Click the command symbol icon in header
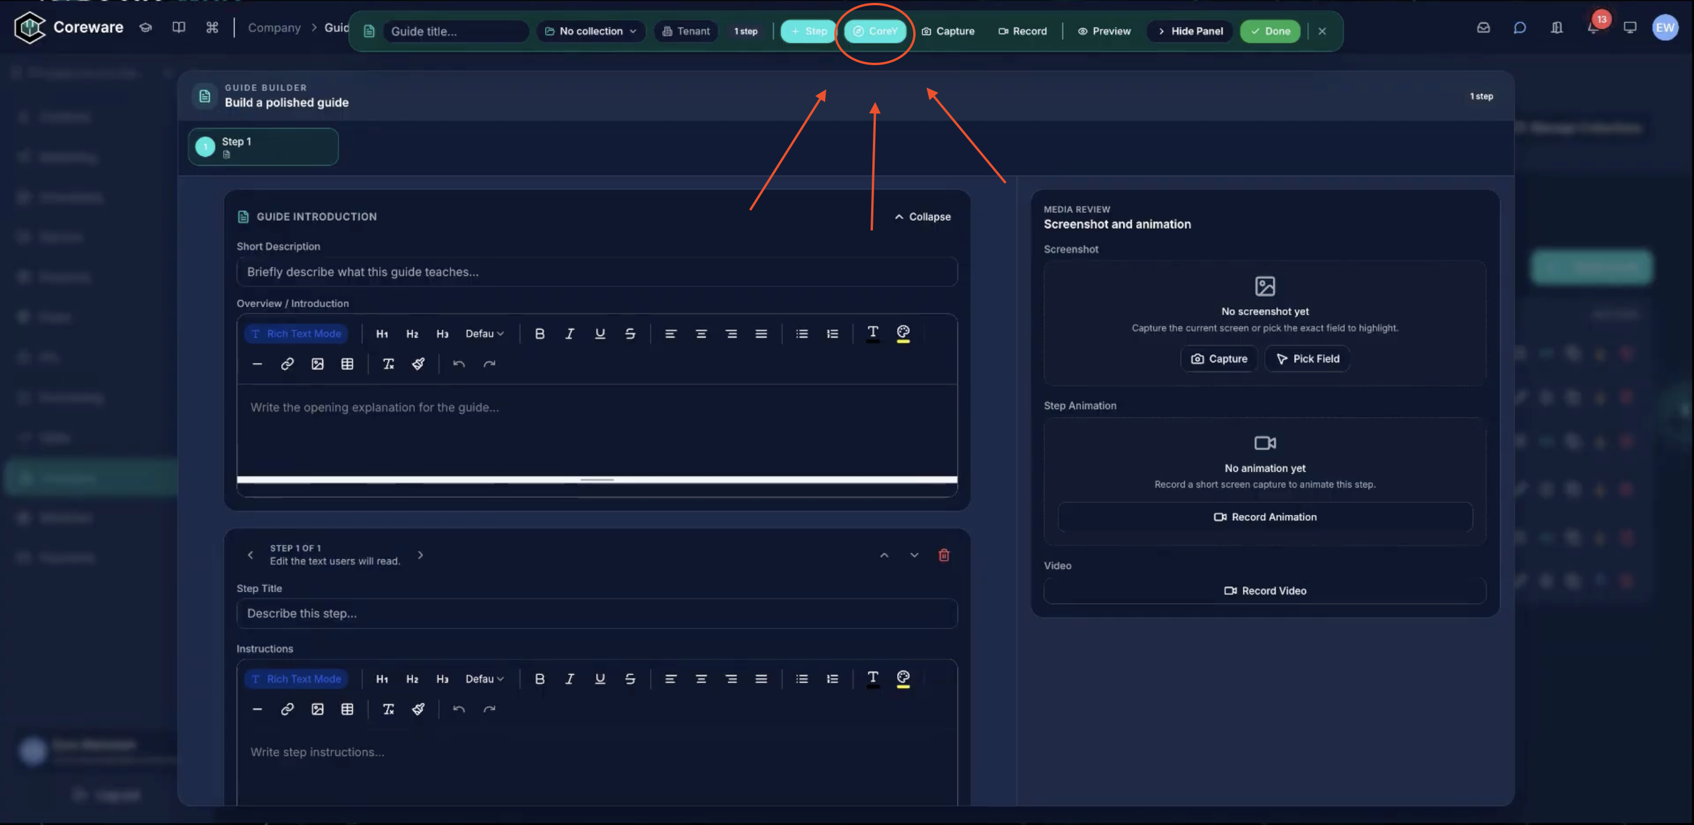Image resolution: width=1694 pixels, height=825 pixels. [212, 28]
